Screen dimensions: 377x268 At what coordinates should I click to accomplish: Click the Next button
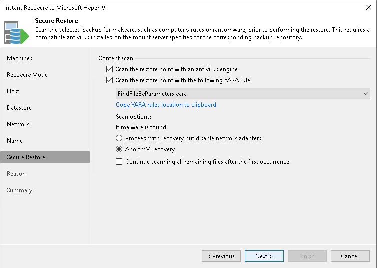point(264,256)
